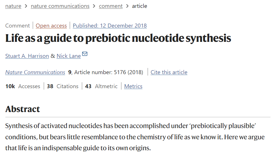The image size is (273, 155).
Task: Open the first "nature" breadcrumb link
Action: click(x=13, y=6)
